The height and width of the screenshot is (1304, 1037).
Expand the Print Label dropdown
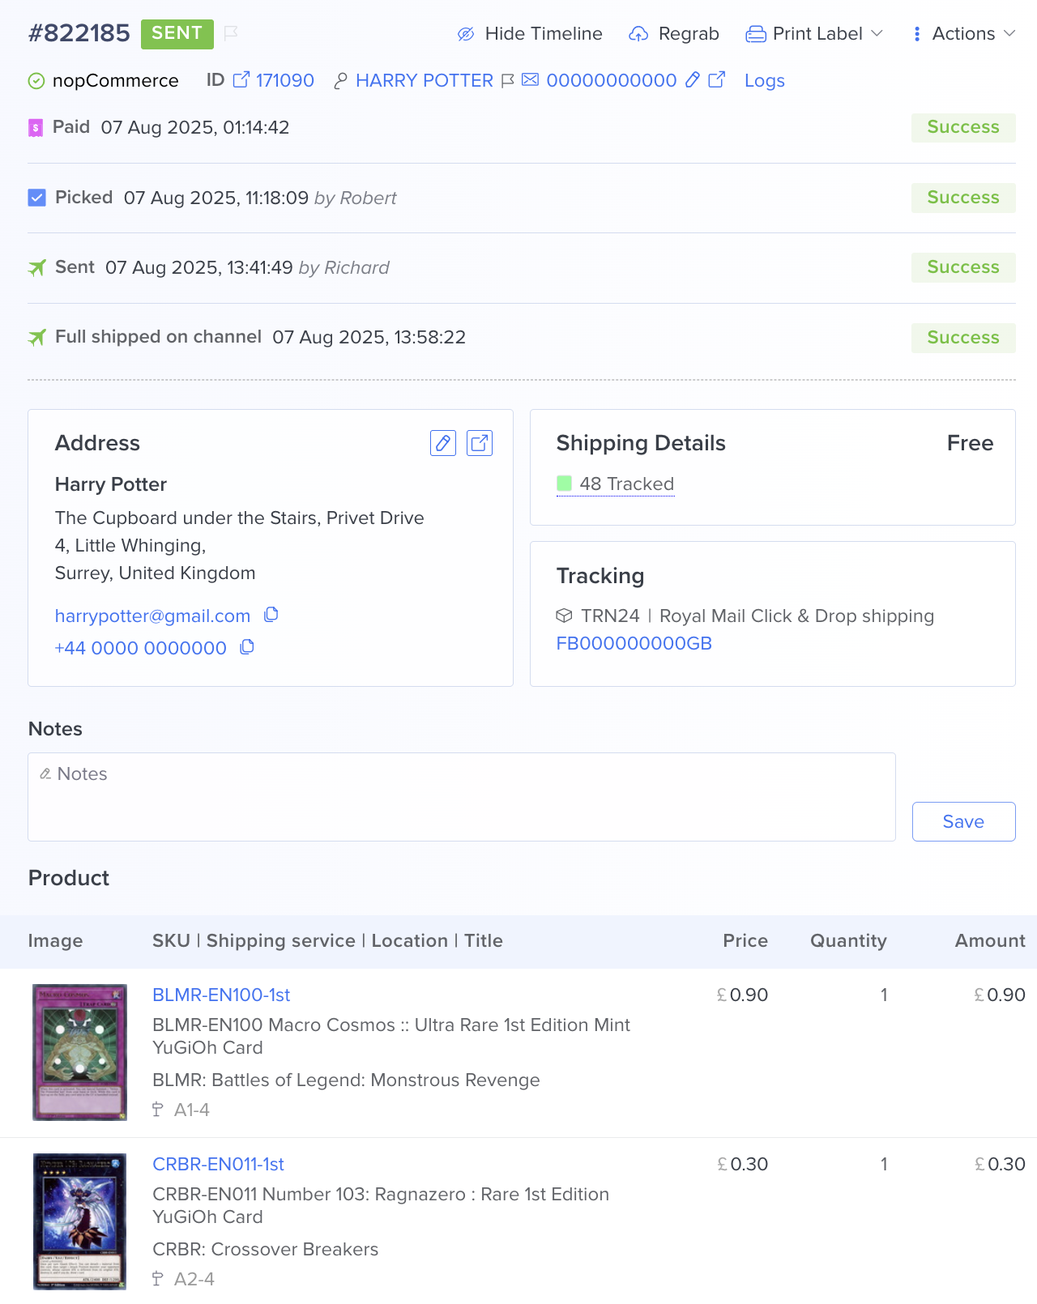pyautogui.click(x=814, y=33)
